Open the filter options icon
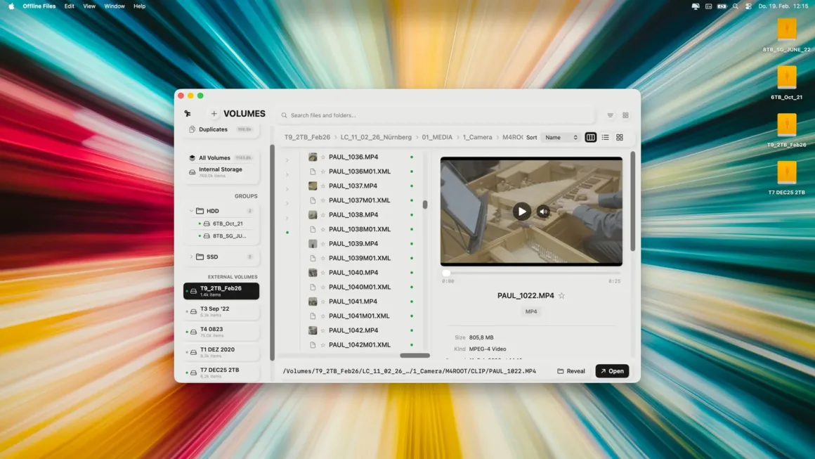The image size is (815, 459). [x=610, y=114]
